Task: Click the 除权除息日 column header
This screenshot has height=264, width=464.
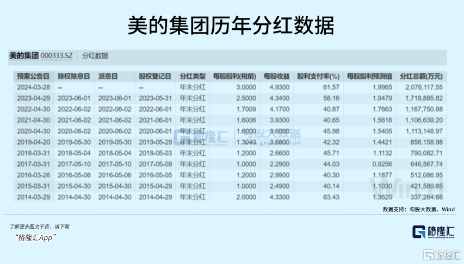Action: point(74,76)
